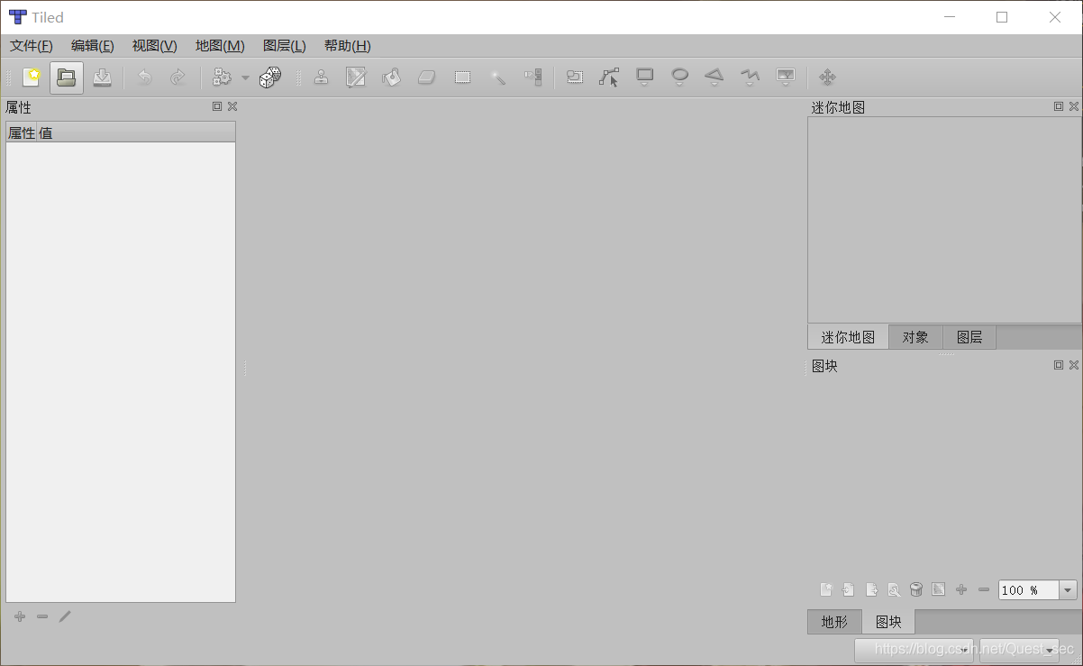This screenshot has width=1083, height=666.
Task: Open the 编辑(E) menu
Action: (x=93, y=46)
